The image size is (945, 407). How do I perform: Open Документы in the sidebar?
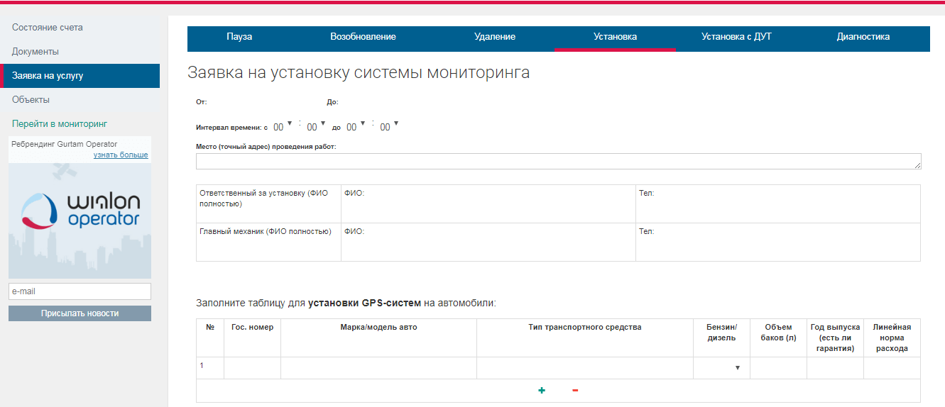tap(35, 52)
